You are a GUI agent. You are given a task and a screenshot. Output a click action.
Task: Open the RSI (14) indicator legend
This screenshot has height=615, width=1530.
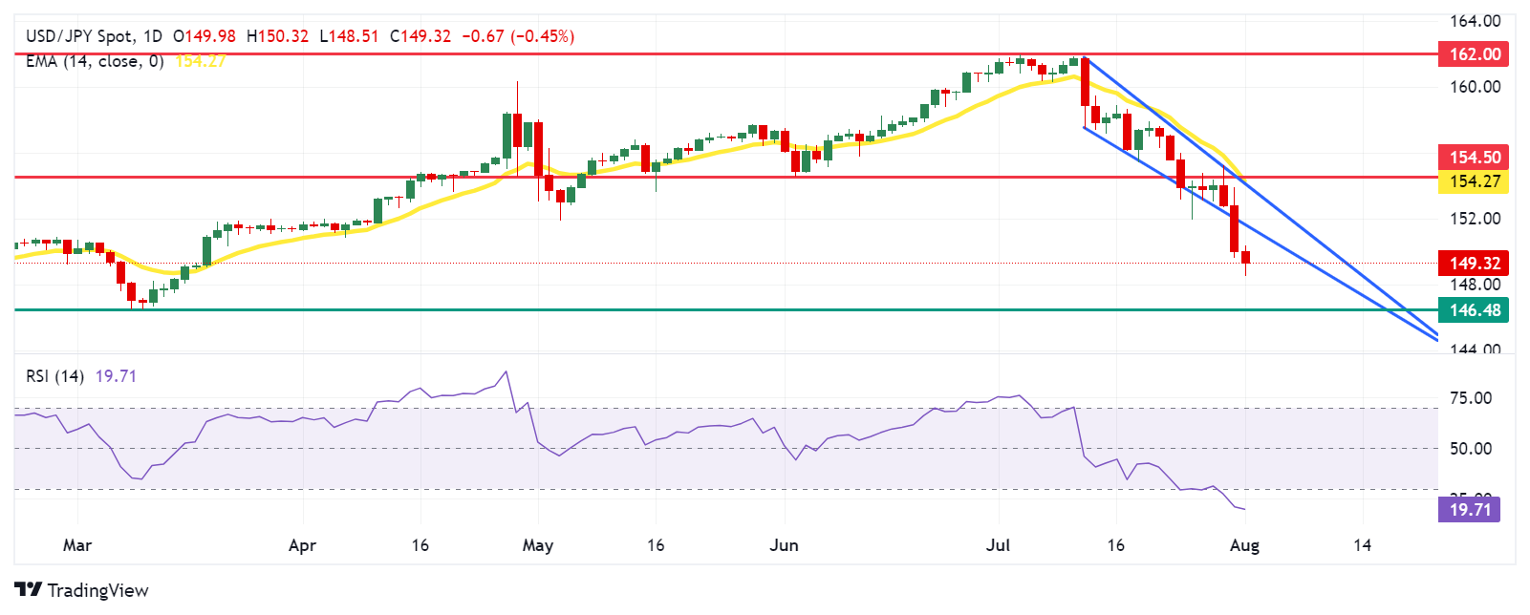(x=54, y=376)
